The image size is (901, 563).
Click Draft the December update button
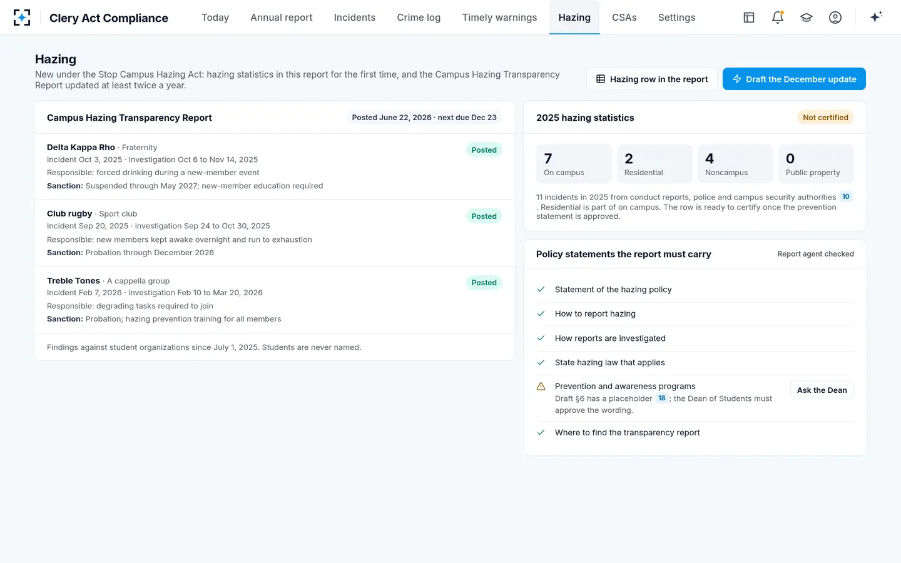point(794,79)
